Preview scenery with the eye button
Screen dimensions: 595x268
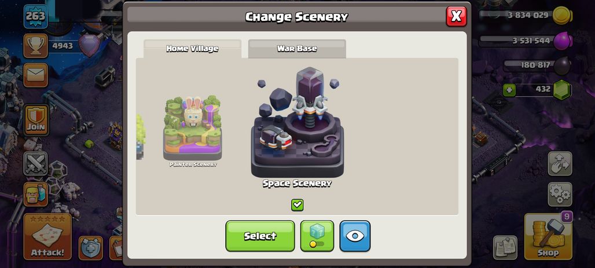[x=355, y=236]
